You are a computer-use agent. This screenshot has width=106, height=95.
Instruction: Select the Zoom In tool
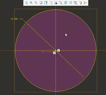(x=31, y=3)
